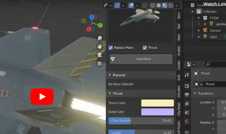Open the Output properties tab icon

(x=187, y=95)
